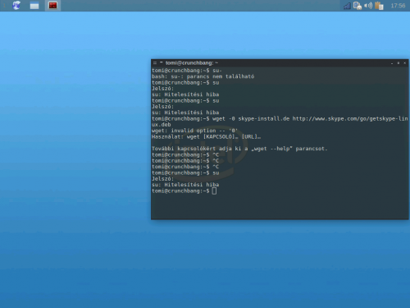Image resolution: width=410 pixels, height=308 pixels.
Task: Click the 'ux.deb' wrapped line
Action: click(162, 125)
